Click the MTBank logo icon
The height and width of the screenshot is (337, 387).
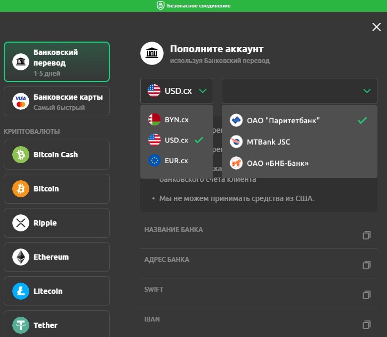(236, 142)
